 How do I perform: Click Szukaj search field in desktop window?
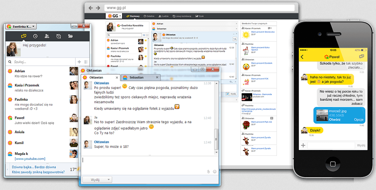pyautogui.click(x=41, y=62)
